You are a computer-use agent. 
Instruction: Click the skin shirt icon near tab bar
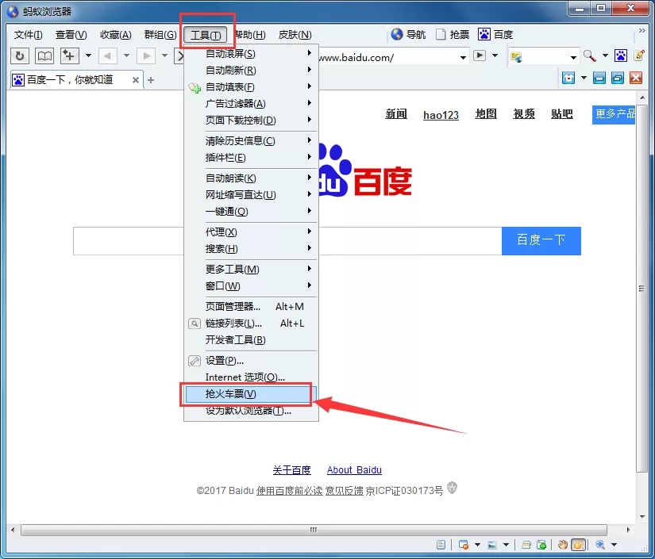[568, 78]
